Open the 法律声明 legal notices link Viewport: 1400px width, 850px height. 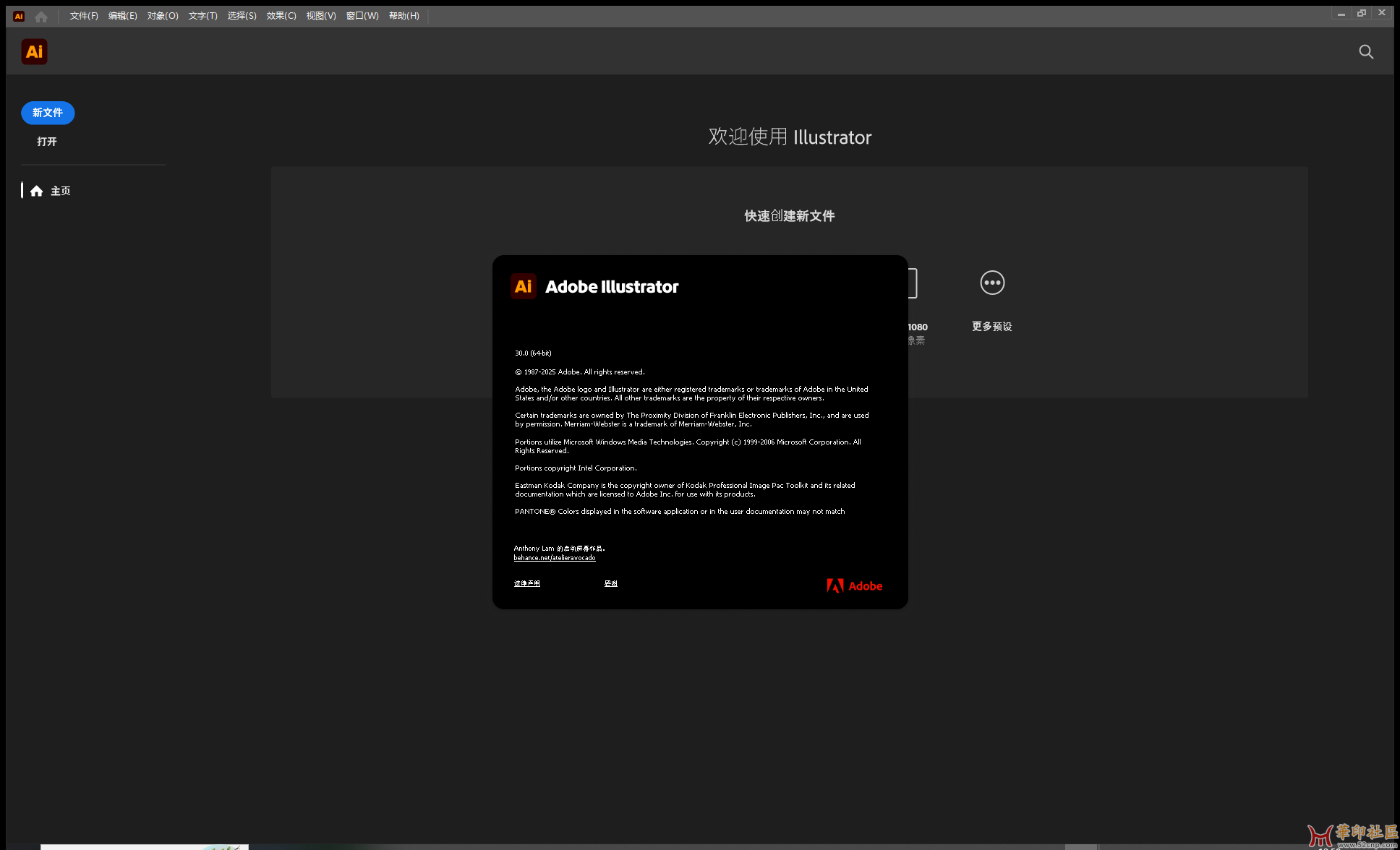[526, 583]
